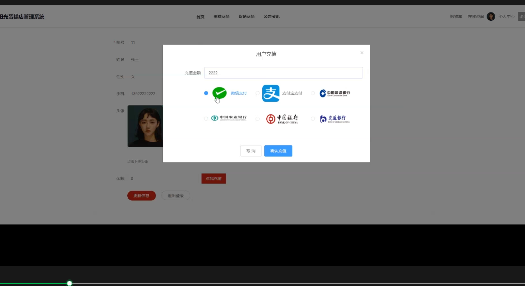Open the 个人中心 link
Screen dimensions: 525x286
pyautogui.click(x=507, y=16)
